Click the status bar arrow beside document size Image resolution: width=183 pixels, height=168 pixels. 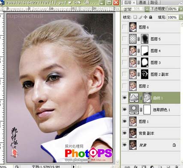click(x=74, y=167)
